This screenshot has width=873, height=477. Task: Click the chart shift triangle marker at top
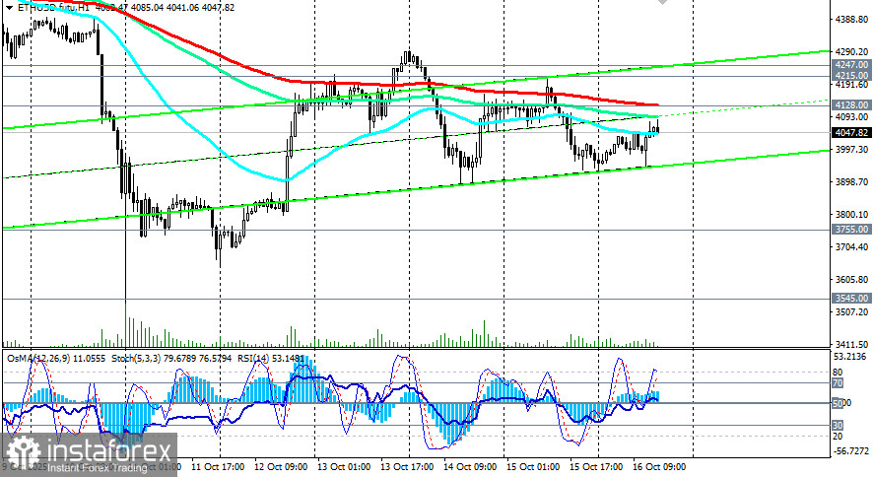[662, 2]
